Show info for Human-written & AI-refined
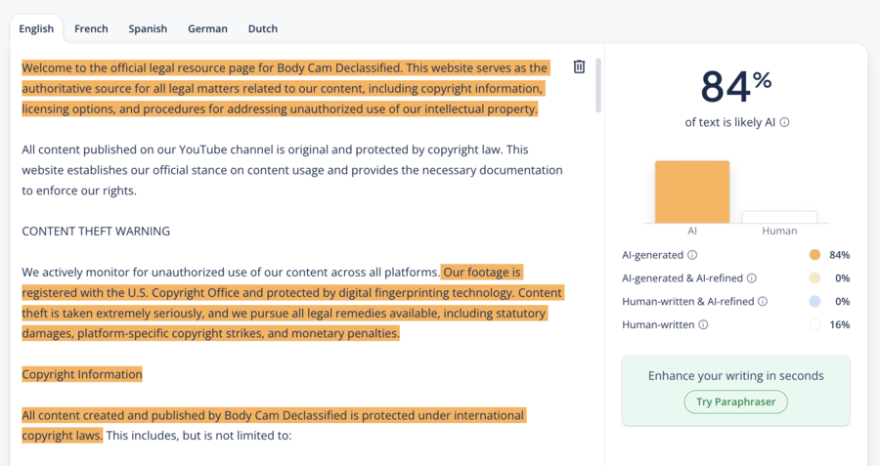The width and height of the screenshot is (880, 466). tap(763, 302)
